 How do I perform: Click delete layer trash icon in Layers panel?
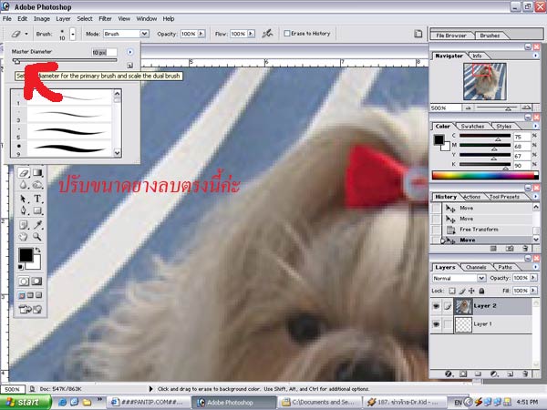click(x=525, y=374)
